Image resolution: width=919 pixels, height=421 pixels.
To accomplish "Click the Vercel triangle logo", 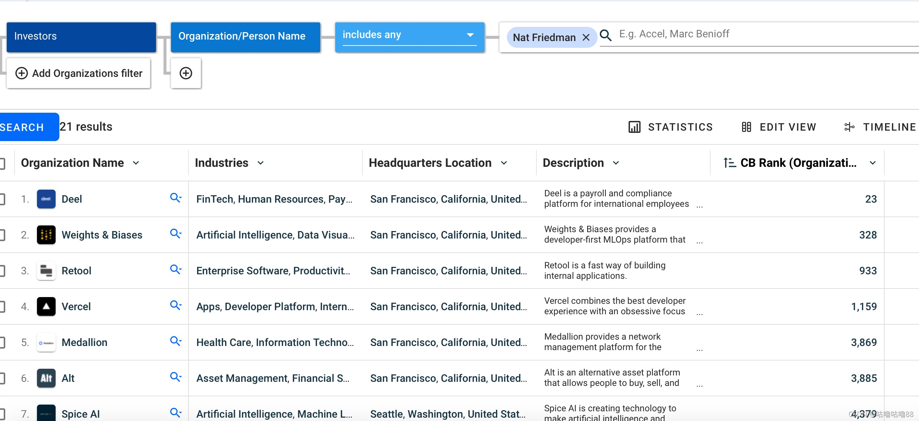I will [x=46, y=306].
